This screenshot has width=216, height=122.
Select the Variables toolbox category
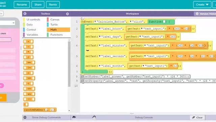click(x=32, y=35)
